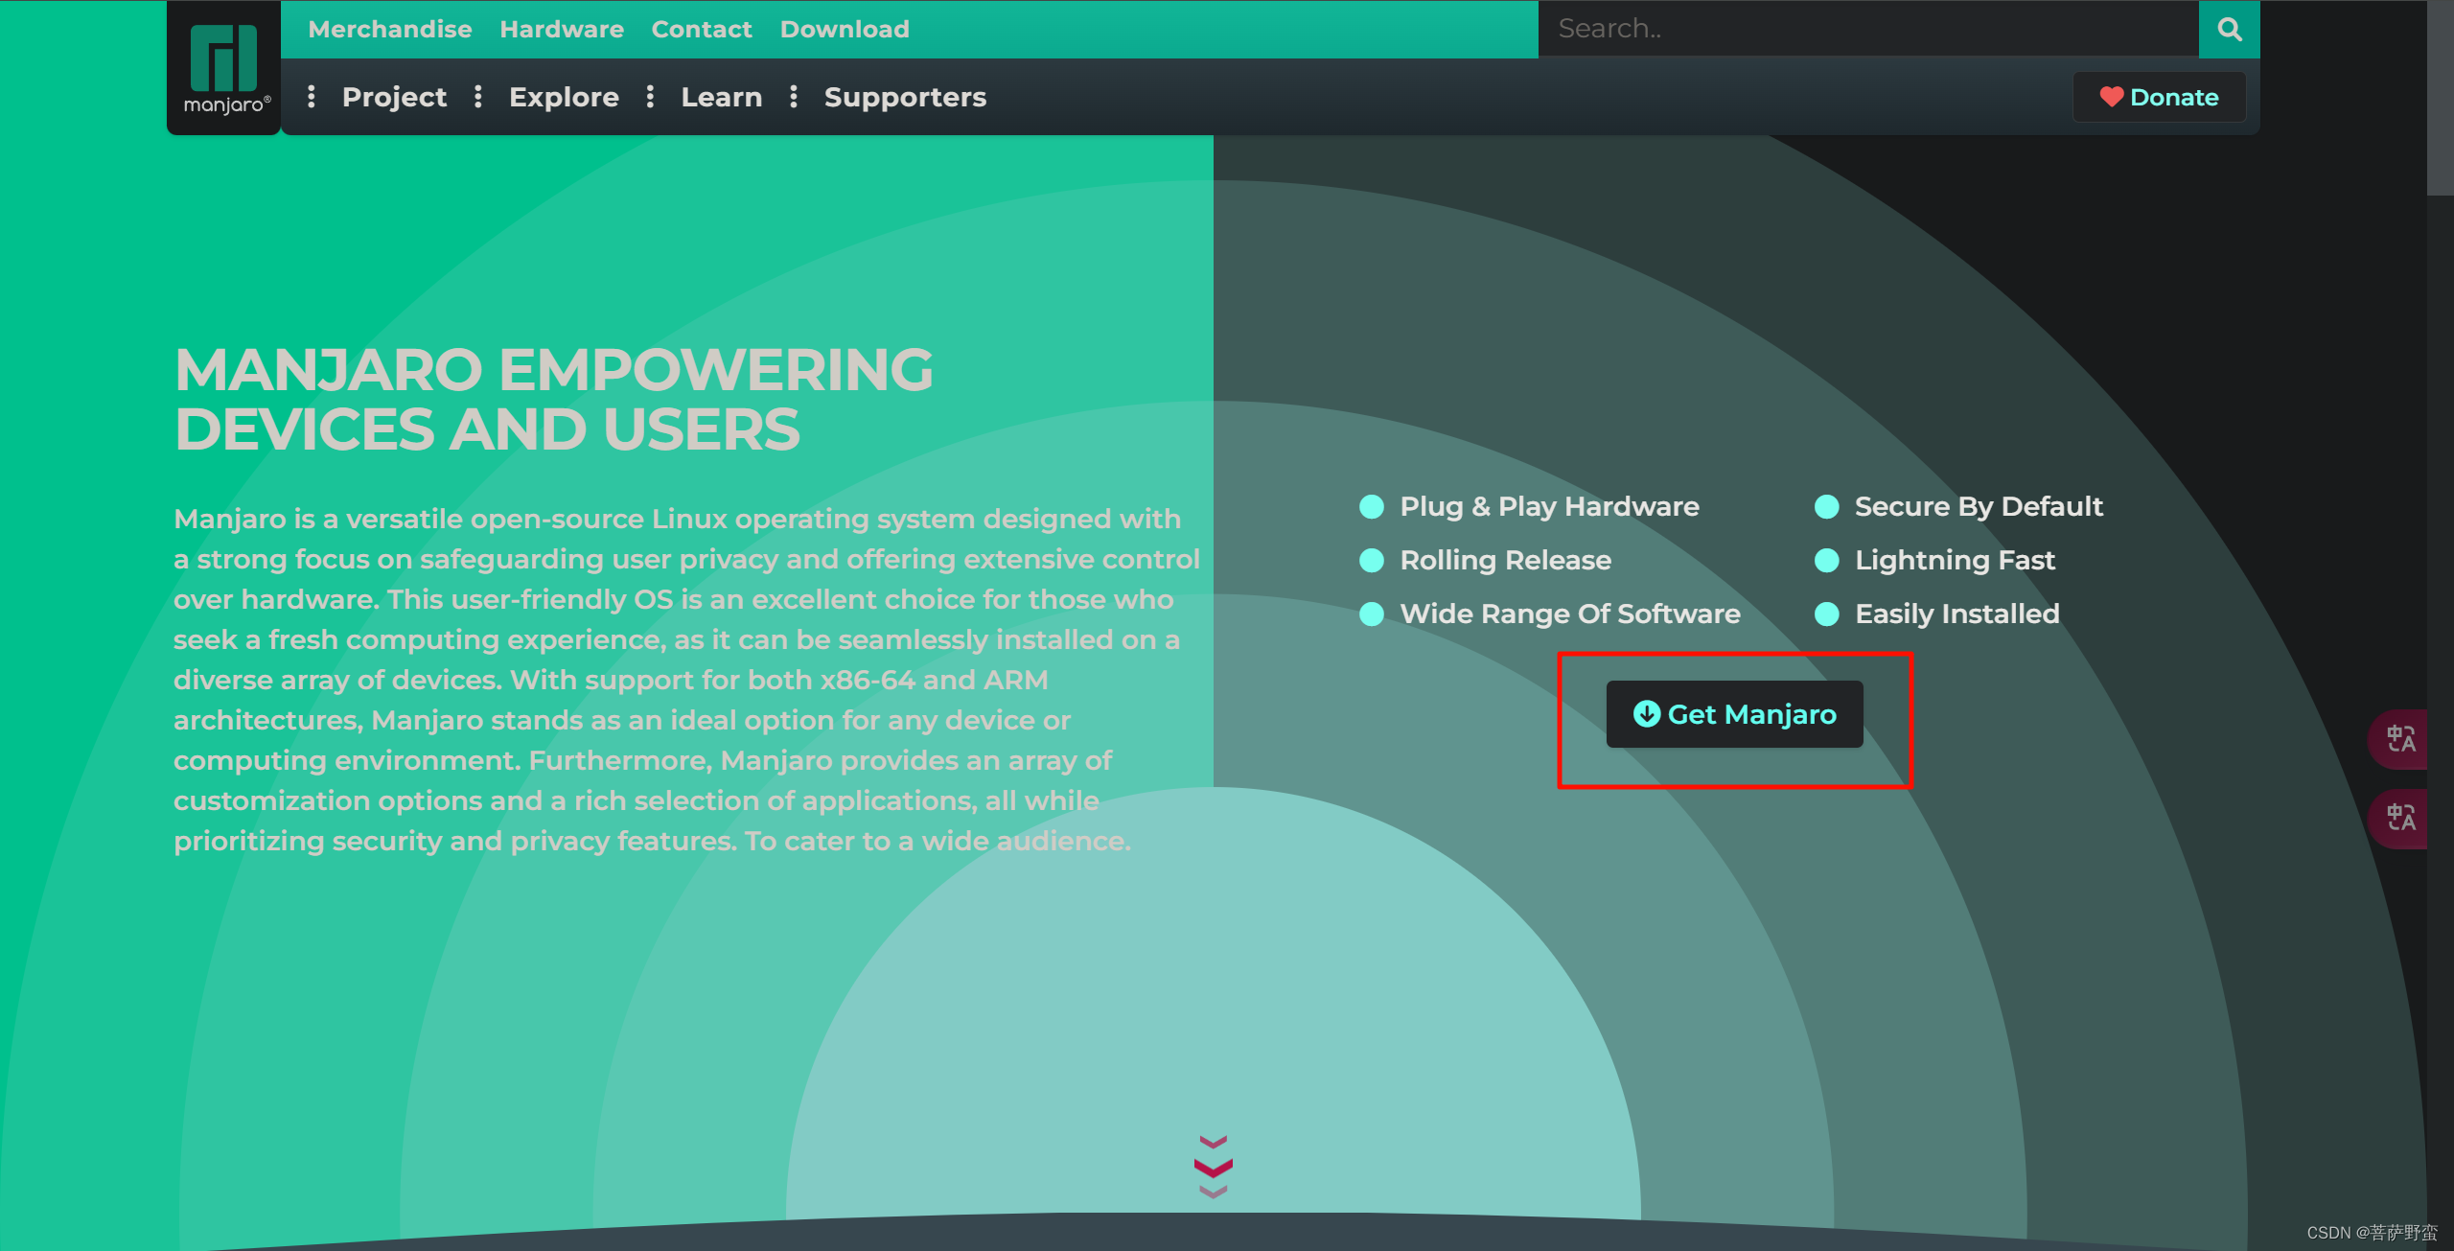Image resolution: width=2454 pixels, height=1251 pixels.
Task: Go to the Merchandise page
Action: (389, 29)
